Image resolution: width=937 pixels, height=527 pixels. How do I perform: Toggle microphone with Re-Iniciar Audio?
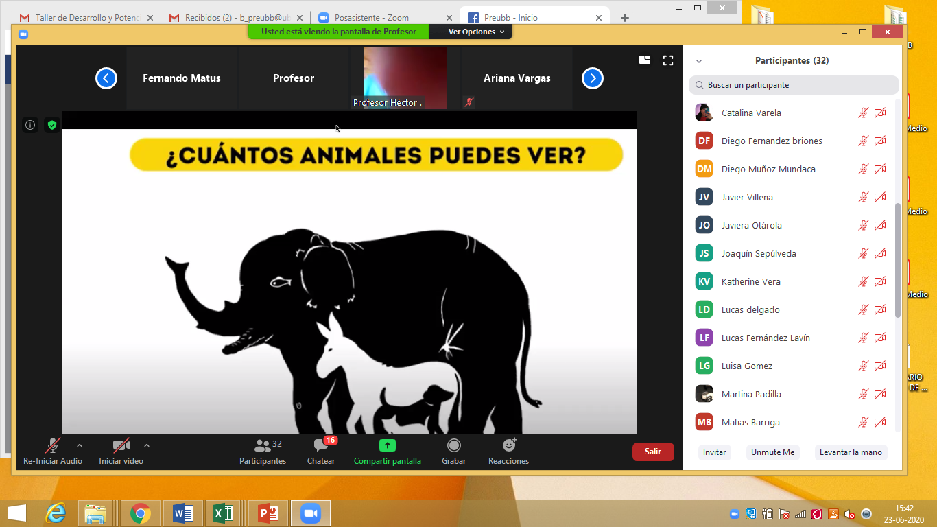tap(53, 446)
